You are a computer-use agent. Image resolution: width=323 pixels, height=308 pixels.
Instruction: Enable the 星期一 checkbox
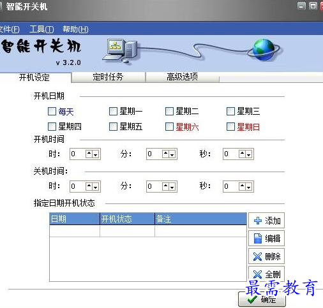pyautogui.click(x=113, y=111)
